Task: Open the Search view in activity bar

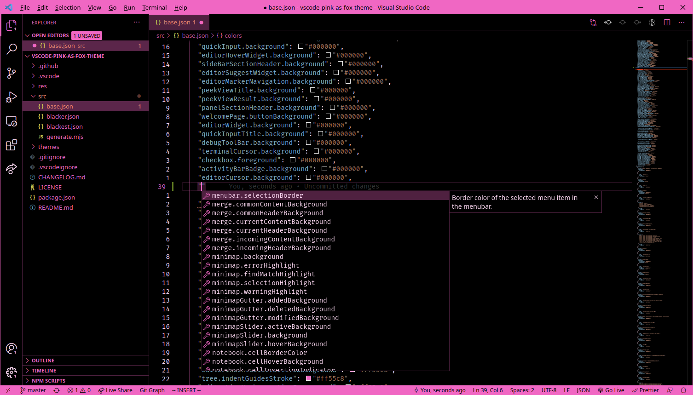Action: coord(12,49)
